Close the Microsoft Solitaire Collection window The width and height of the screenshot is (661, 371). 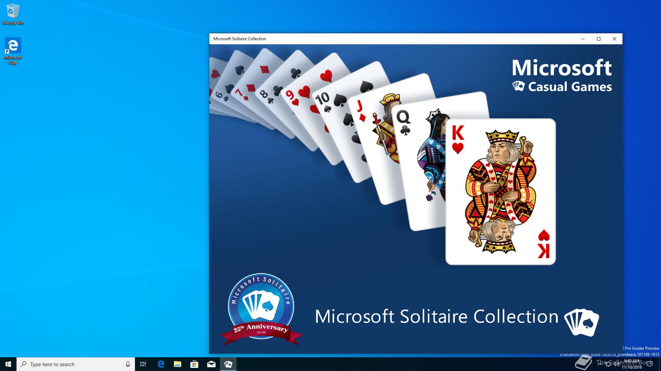click(615, 39)
